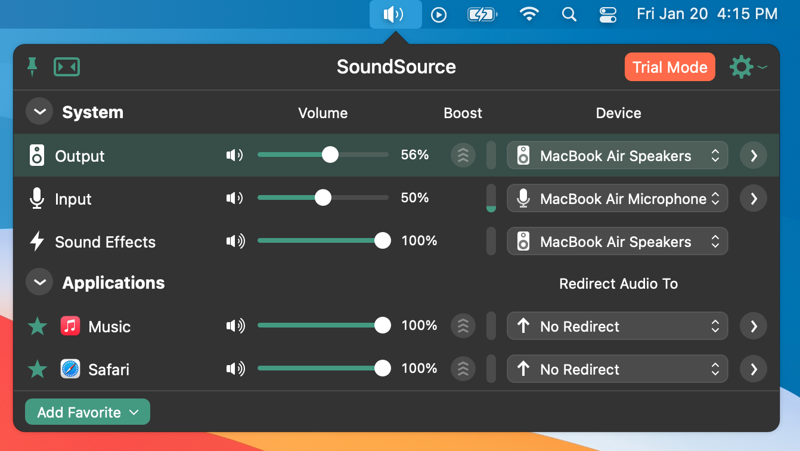
Task: Open the battery status menu
Action: tap(482, 14)
